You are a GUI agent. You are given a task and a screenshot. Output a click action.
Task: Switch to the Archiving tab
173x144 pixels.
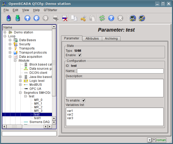pyautogui.click(x=111, y=39)
